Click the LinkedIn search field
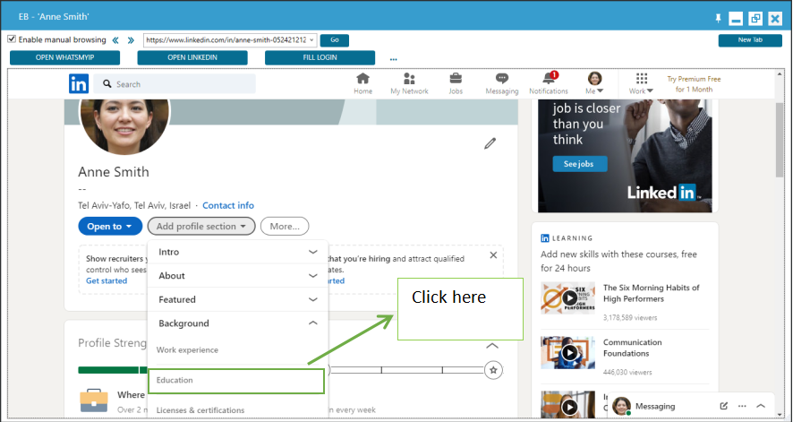Image resolution: width=793 pixels, height=422 pixels. (x=175, y=84)
